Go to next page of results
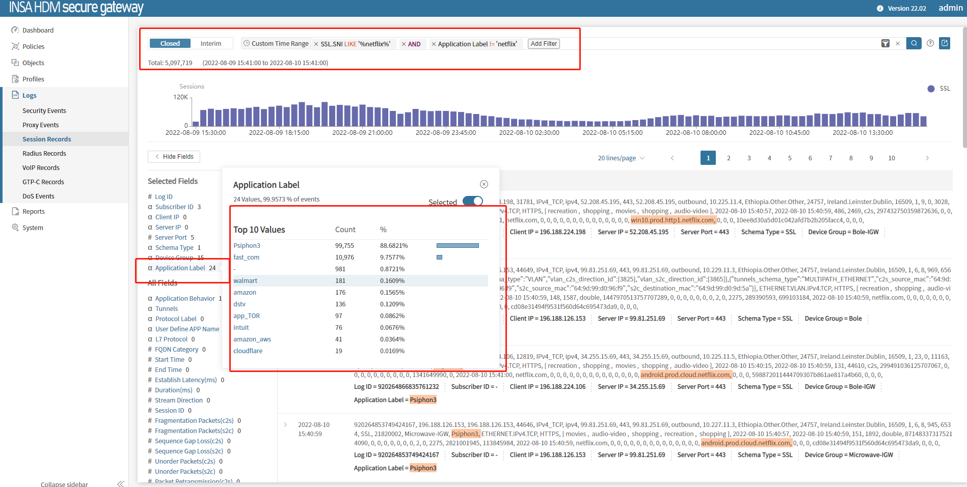The image size is (967, 487). [927, 158]
